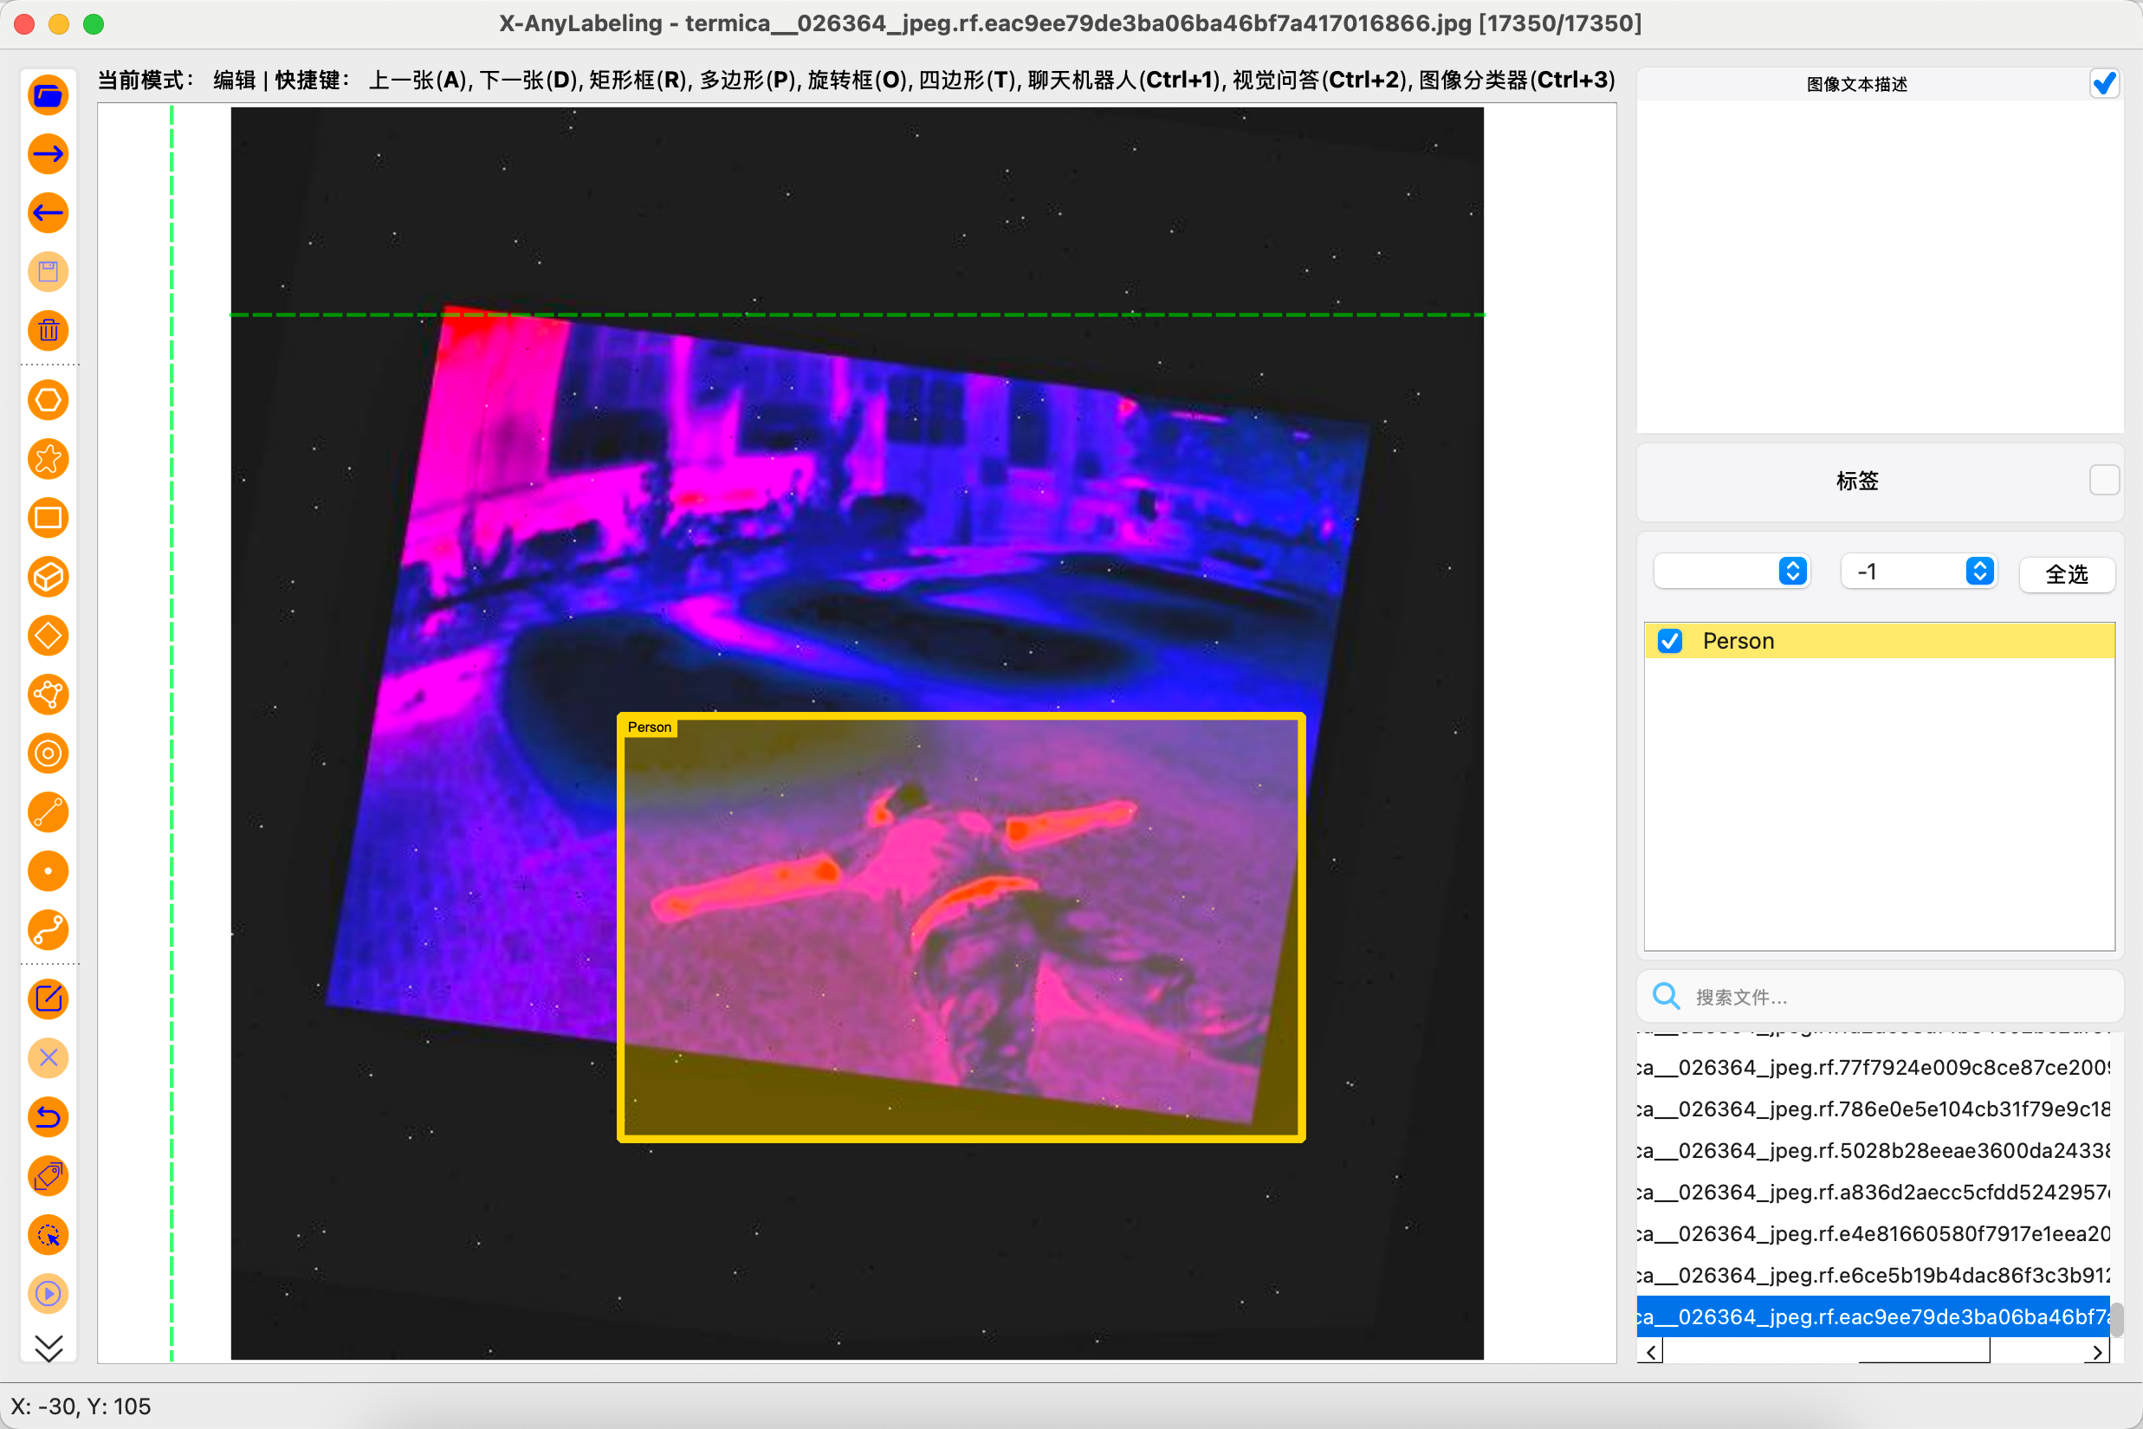The height and width of the screenshot is (1429, 2143).
Task: Click the 全选 select all button
Action: (x=2067, y=574)
